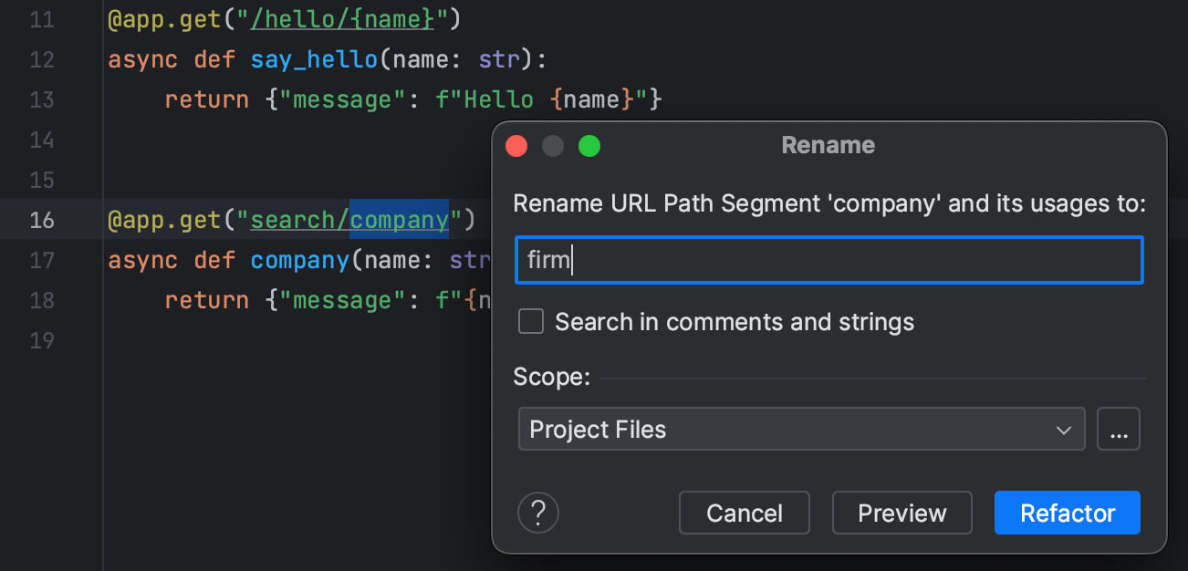The height and width of the screenshot is (571, 1188).
Task: Click the gray minimize window button
Action: [553, 146]
